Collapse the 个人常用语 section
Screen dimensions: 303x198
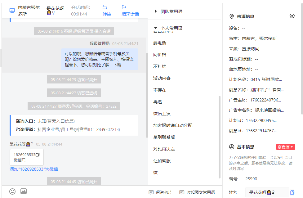point(156,28)
